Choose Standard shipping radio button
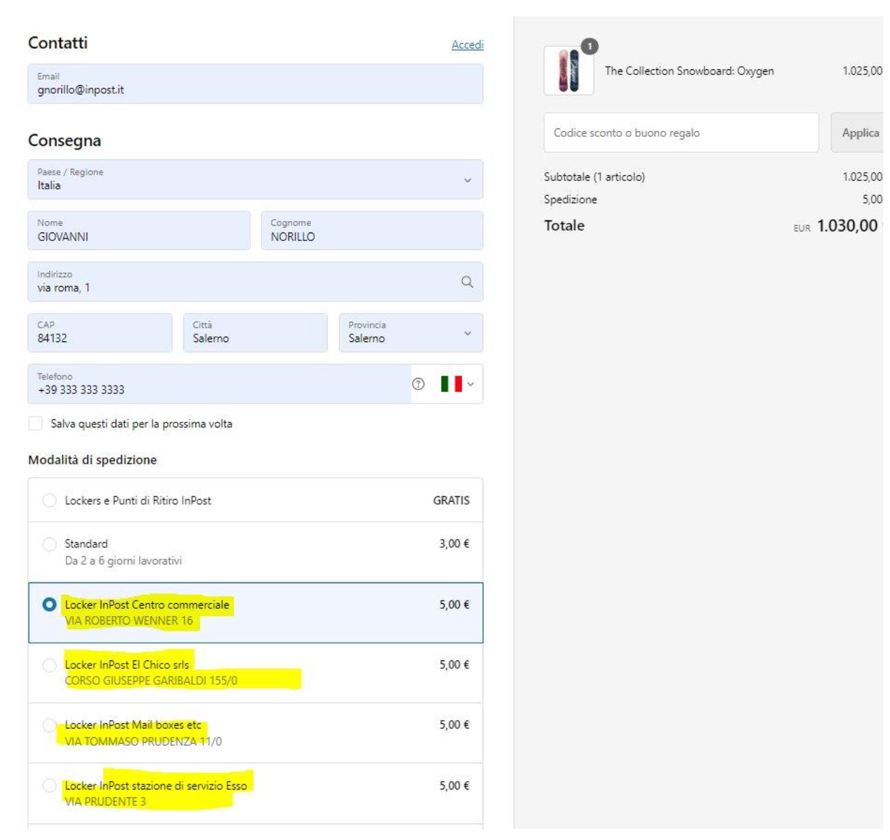 [49, 544]
